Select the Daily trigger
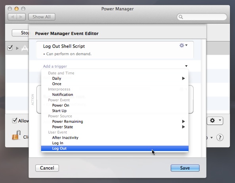Screen dimensions: 235x183 (115, 78)
